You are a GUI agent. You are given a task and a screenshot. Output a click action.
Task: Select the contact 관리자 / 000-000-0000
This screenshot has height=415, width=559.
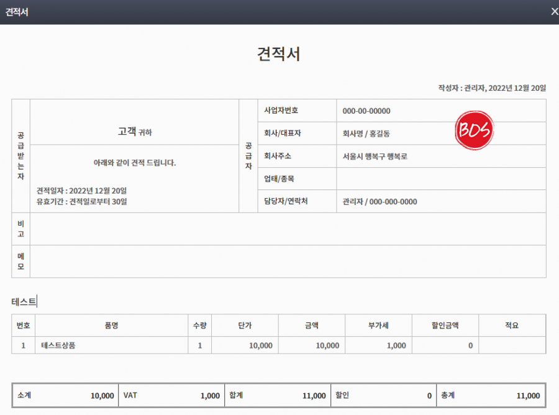[379, 202]
